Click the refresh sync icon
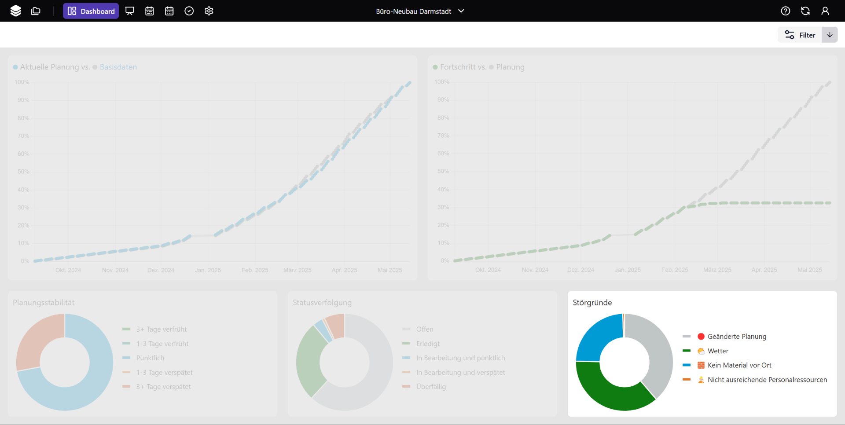 click(805, 11)
